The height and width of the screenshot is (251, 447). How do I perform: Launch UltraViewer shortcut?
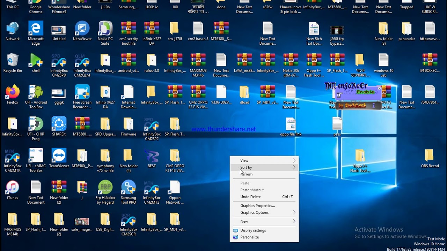pyautogui.click(x=82, y=28)
